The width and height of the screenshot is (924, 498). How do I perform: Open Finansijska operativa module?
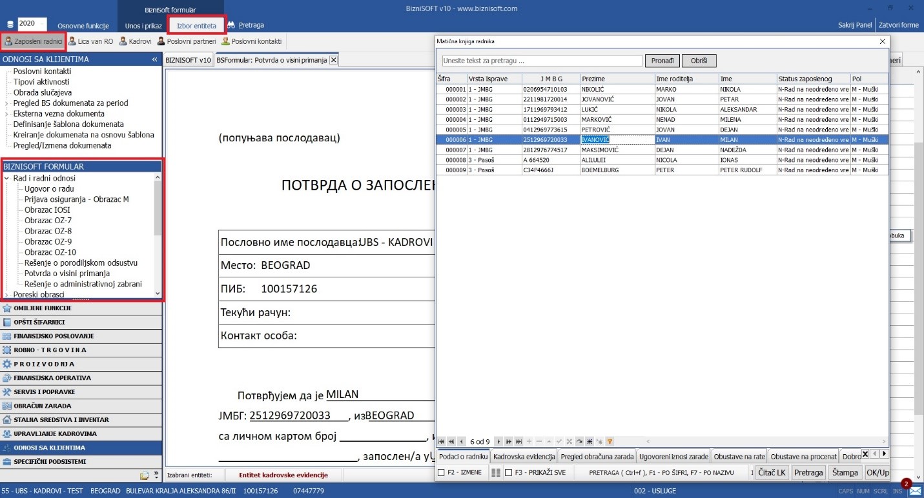(x=81, y=378)
